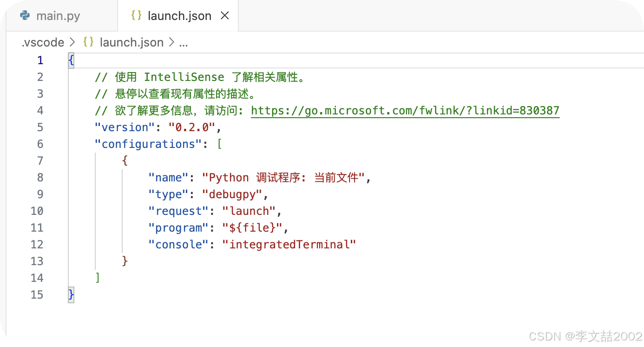The image size is (644, 347).
Task: Click the integratedTerminal console value
Action: 289,244
